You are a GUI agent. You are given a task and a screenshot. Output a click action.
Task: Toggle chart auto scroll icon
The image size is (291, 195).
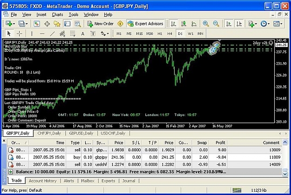[x=229, y=24]
